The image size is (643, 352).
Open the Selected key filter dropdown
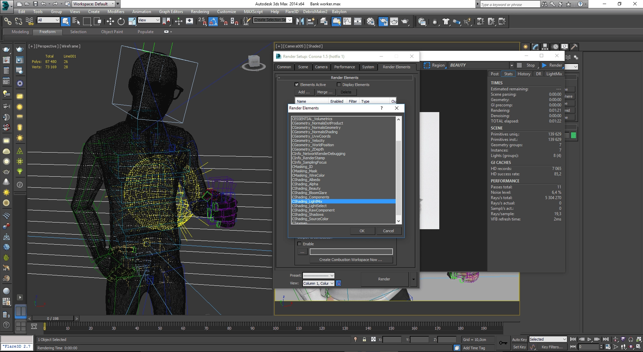548,339
